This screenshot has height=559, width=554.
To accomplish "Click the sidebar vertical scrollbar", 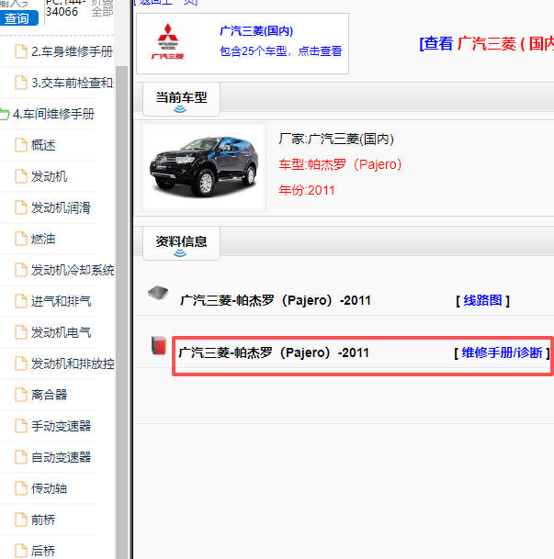I will pos(121,312).
